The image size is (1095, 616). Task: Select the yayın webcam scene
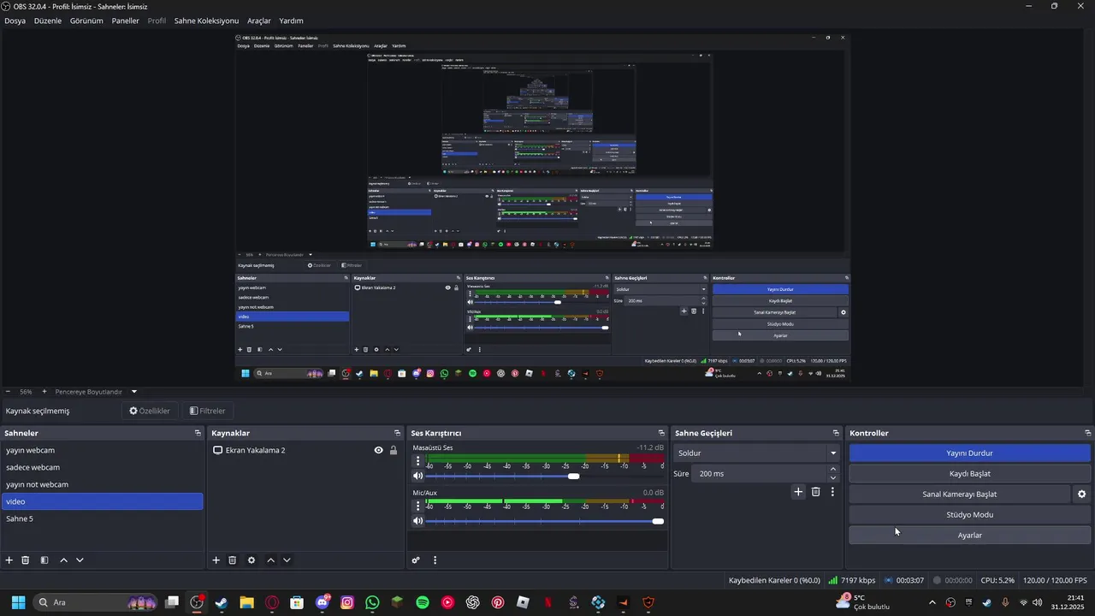(102, 450)
